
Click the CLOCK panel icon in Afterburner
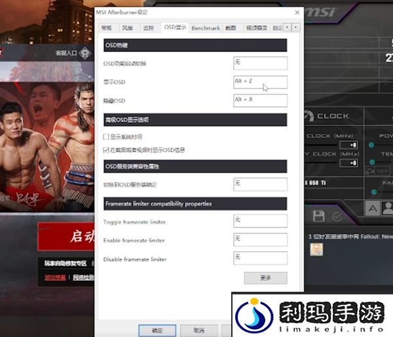[309, 115]
